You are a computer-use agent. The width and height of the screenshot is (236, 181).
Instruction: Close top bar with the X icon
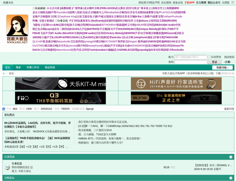point(233,3)
